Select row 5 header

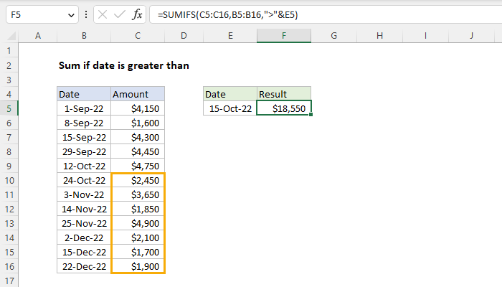9,108
